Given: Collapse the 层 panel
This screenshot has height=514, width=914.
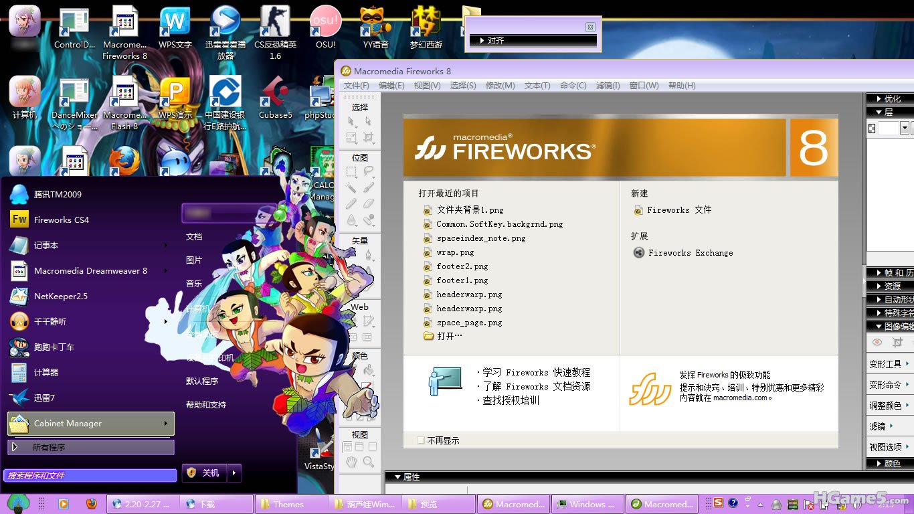Looking at the screenshot, I should (890, 112).
